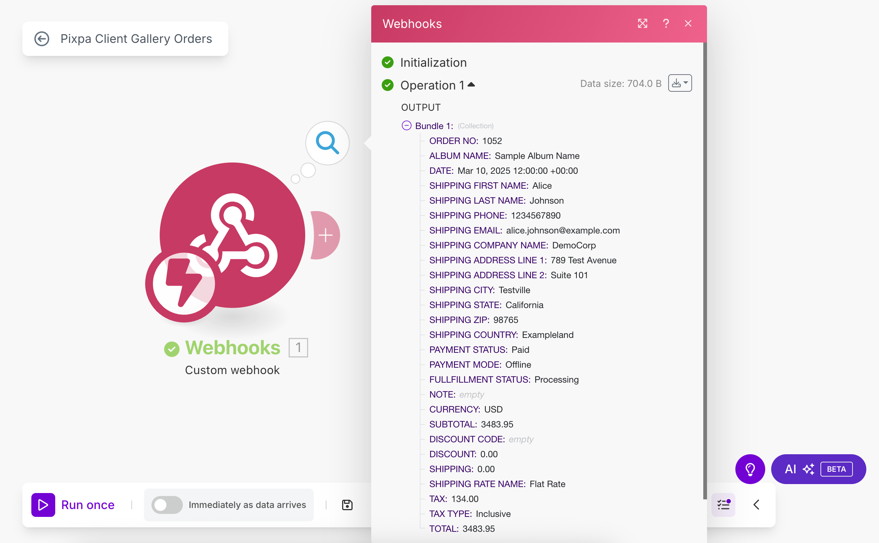Click SHIPPING ADDRESS LINE 2 Suite 101
This screenshot has width=879, height=543.
tap(509, 275)
